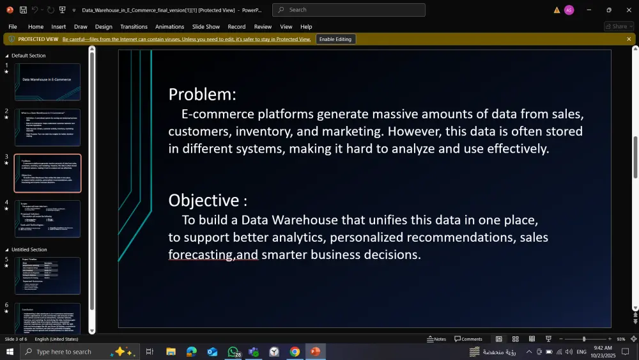Viewport: 639px width, 360px height.
Task: Switch to Normal view icon
Action: [499, 339]
